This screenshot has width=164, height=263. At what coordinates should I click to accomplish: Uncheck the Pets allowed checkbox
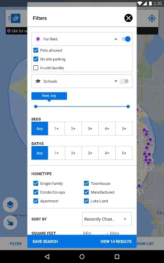click(x=36, y=50)
